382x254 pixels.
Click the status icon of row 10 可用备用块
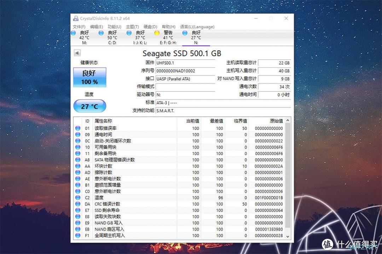point(78,147)
